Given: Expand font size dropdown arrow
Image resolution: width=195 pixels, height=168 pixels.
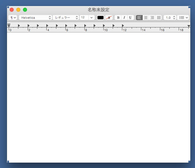Looking at the screenshot, I should pyautogui.click(x=92, y=18).
